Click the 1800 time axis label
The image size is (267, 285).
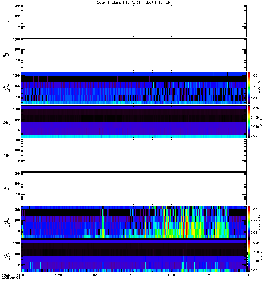(x=246, y=275)
